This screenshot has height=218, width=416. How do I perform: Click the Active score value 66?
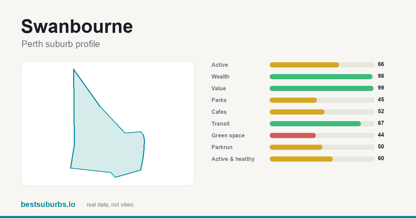tap(381, 64)
